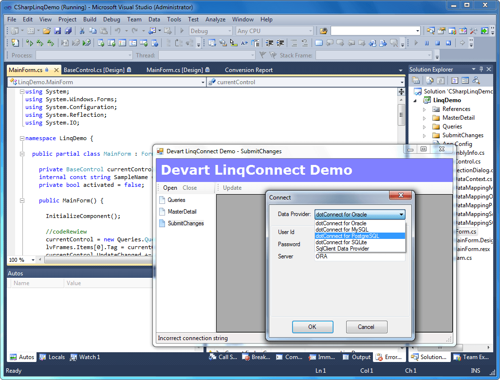Click the Toggle Bookmark icon

[319, 43]
